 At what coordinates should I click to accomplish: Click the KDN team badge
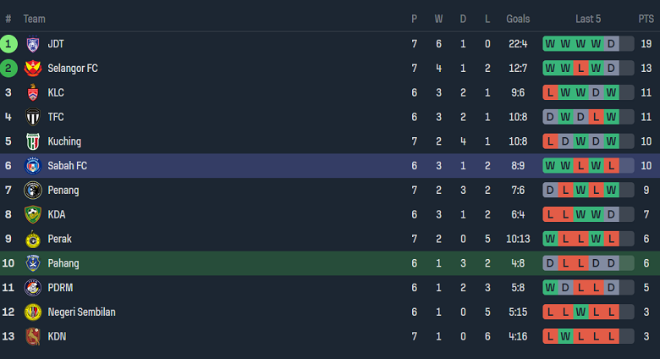[33, 337]
